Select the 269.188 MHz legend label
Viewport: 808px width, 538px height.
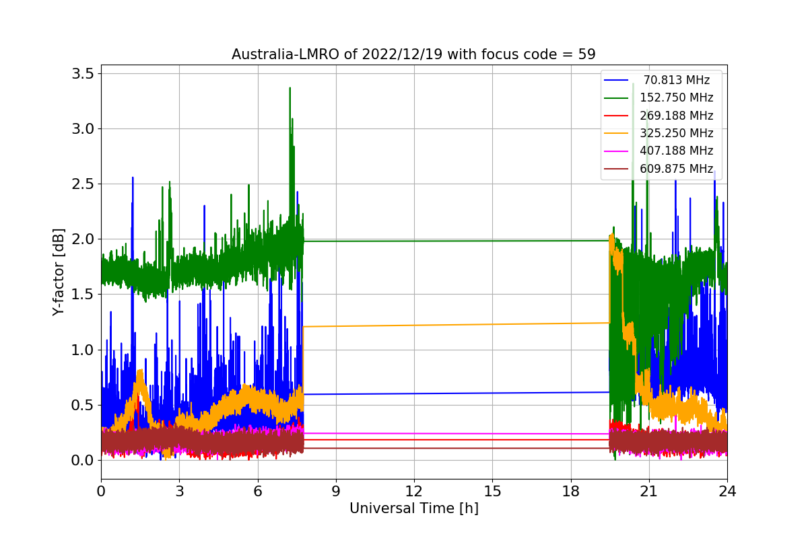click(676, 116)
